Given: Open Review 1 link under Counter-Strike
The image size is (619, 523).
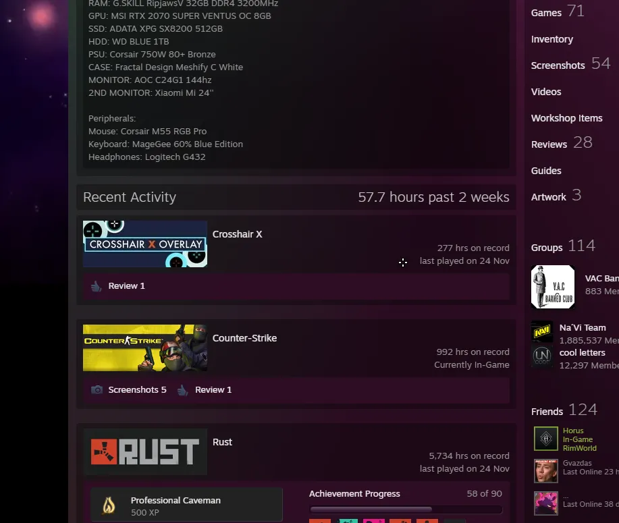Looking at the screenshot, I should click(213, 389).
